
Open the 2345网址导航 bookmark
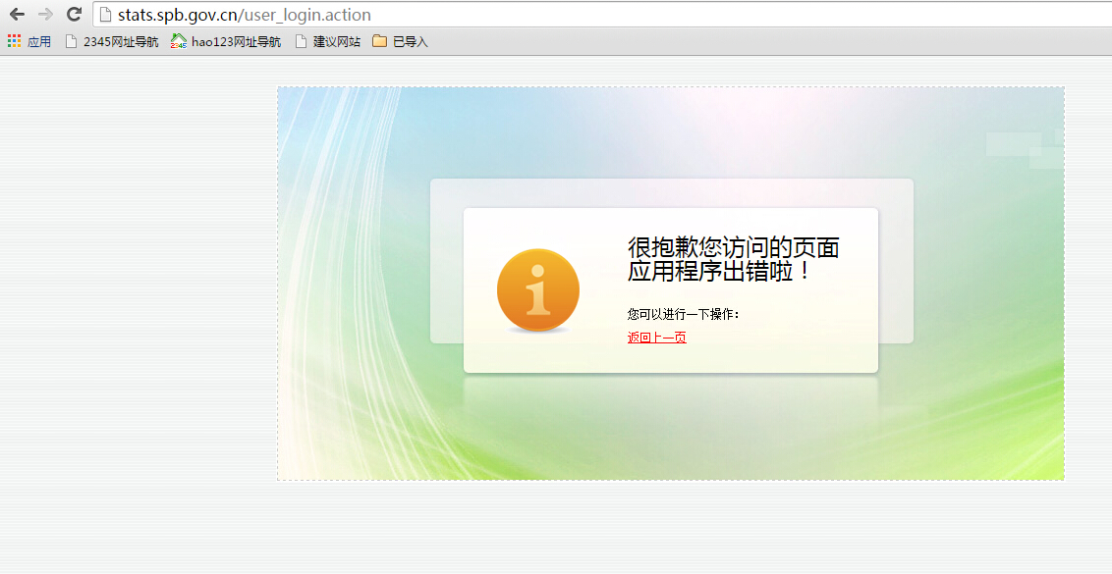pos(111,42)
